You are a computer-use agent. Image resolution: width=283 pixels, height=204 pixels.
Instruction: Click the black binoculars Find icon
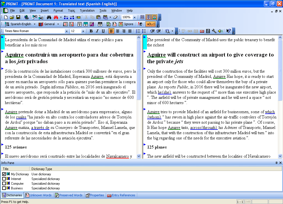pos(49,17)
